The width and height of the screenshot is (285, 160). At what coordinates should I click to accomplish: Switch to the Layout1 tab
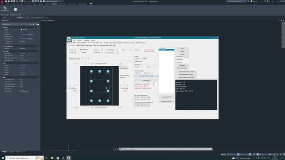coord(11,152)
